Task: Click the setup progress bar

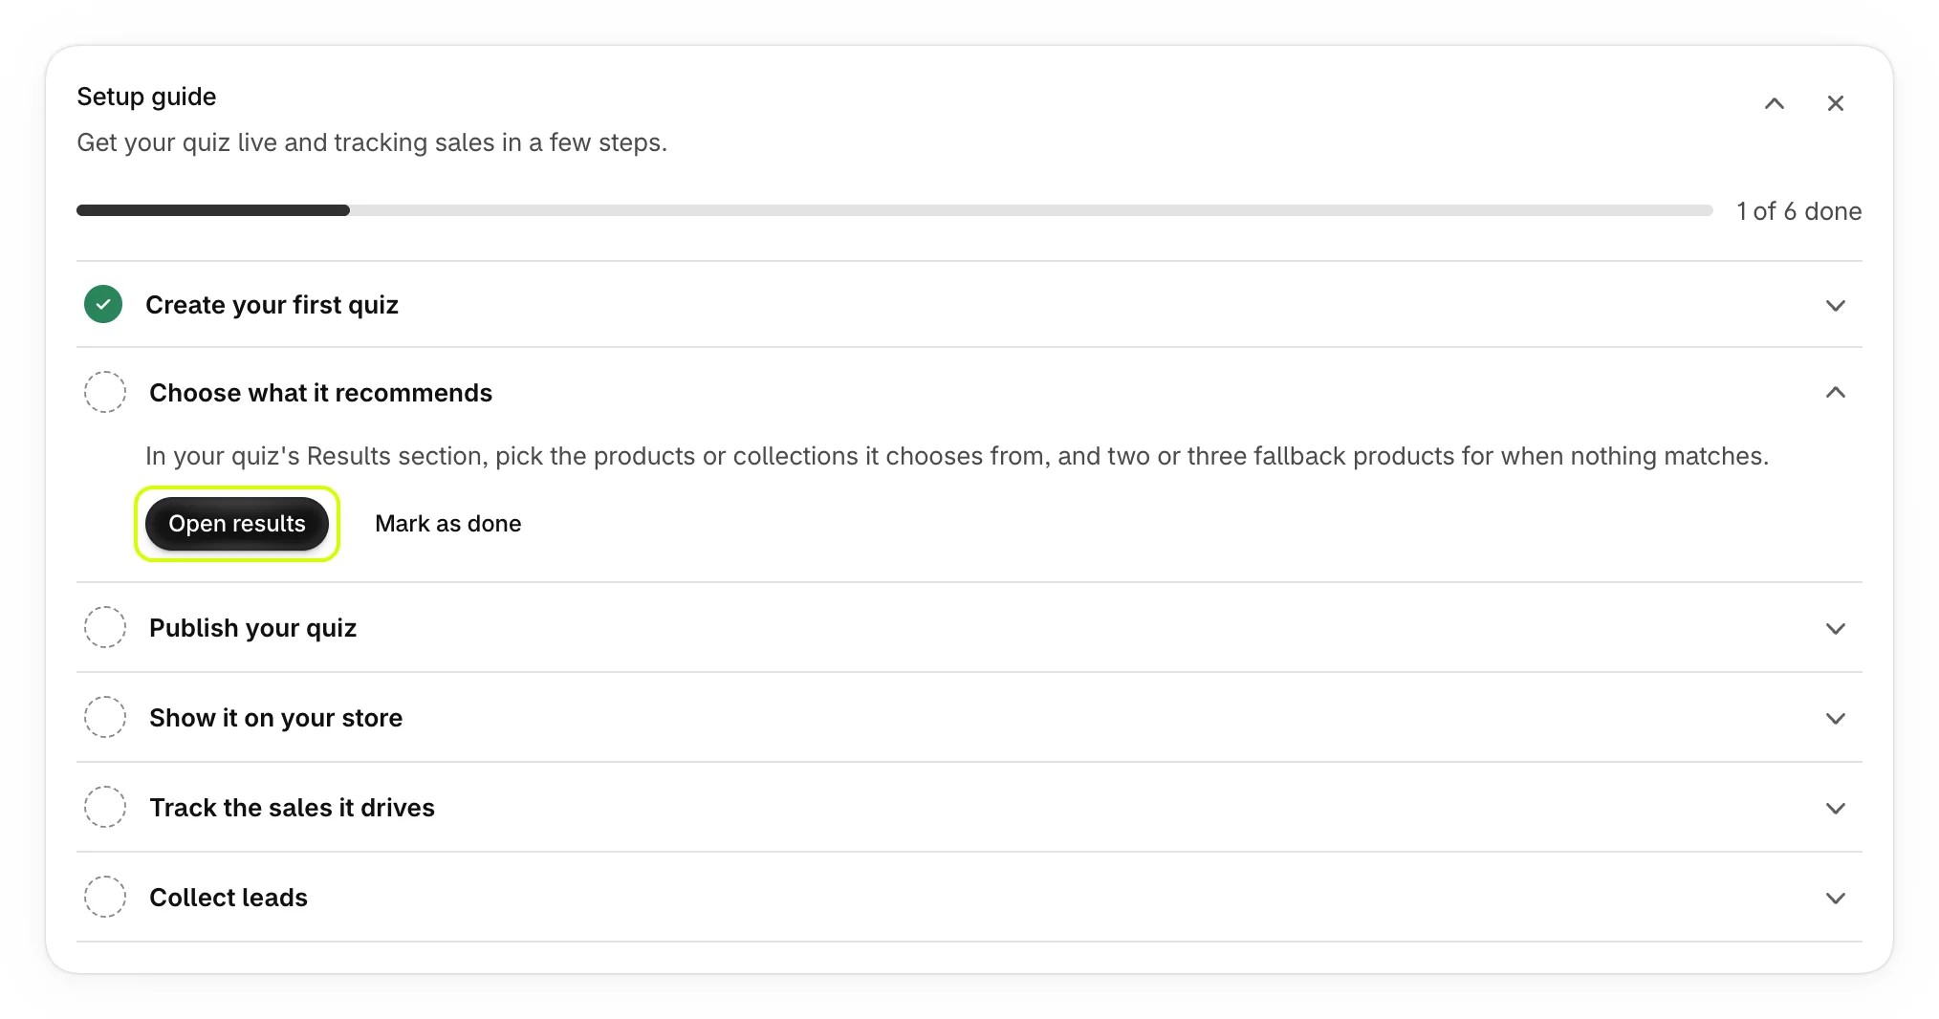Action: click(894, 210)
